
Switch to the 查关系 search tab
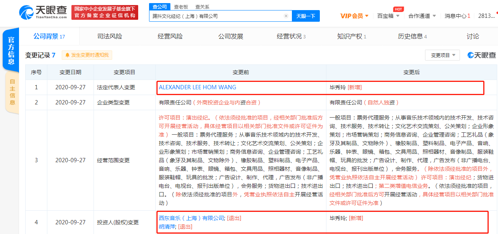pos(202,7)
